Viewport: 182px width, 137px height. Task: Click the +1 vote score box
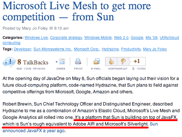click(137, 61)
